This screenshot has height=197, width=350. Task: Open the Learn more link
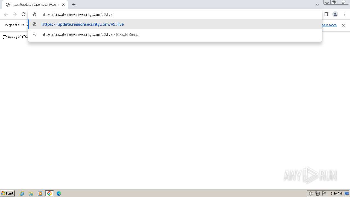pos(329,25)
